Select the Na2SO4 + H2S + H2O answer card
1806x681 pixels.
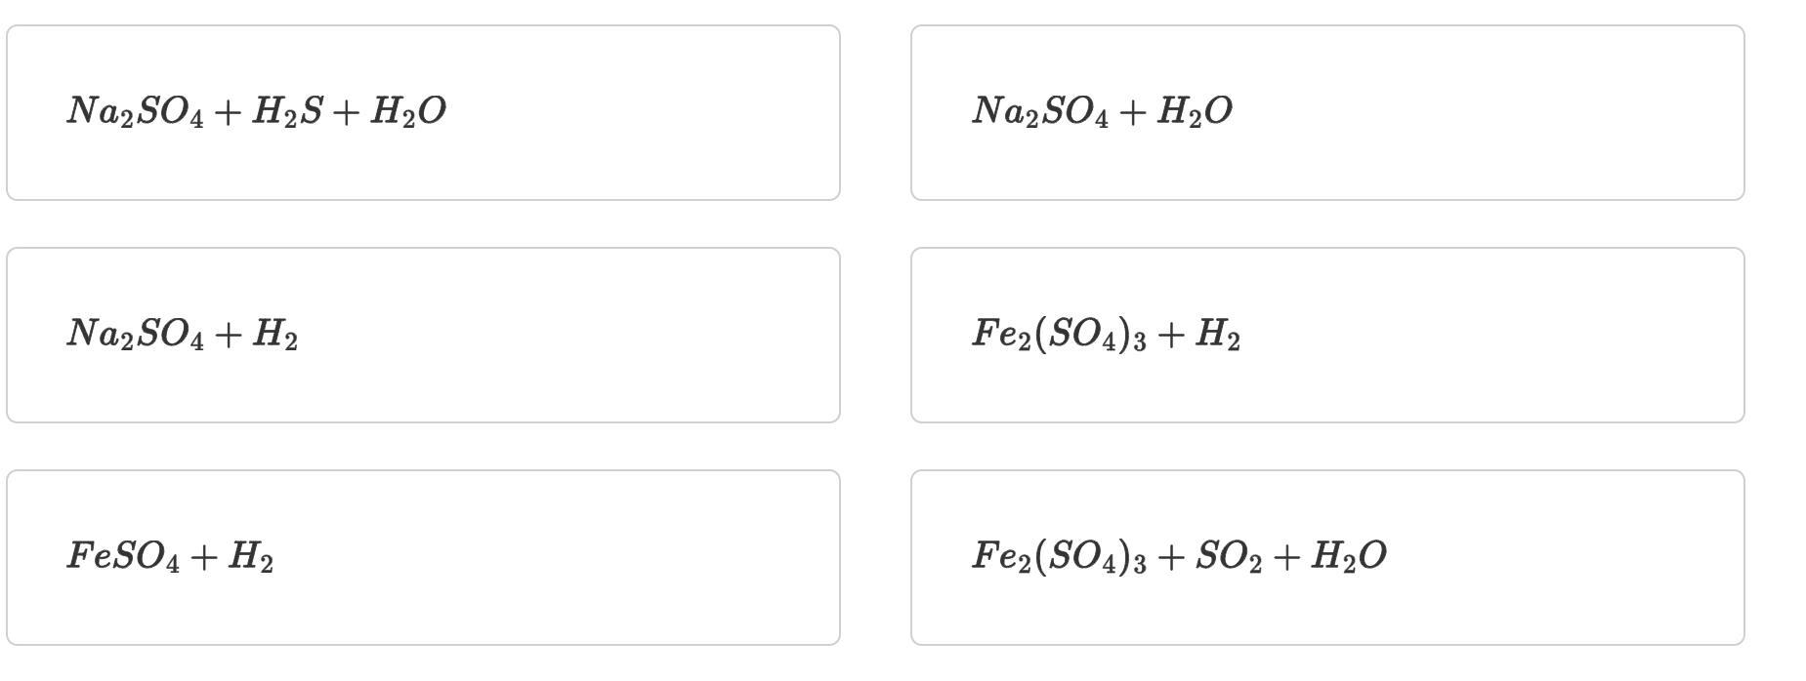coord(423,113)
